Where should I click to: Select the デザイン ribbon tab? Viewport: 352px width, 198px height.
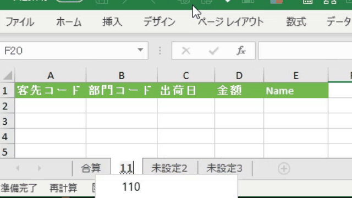[159, 22]
